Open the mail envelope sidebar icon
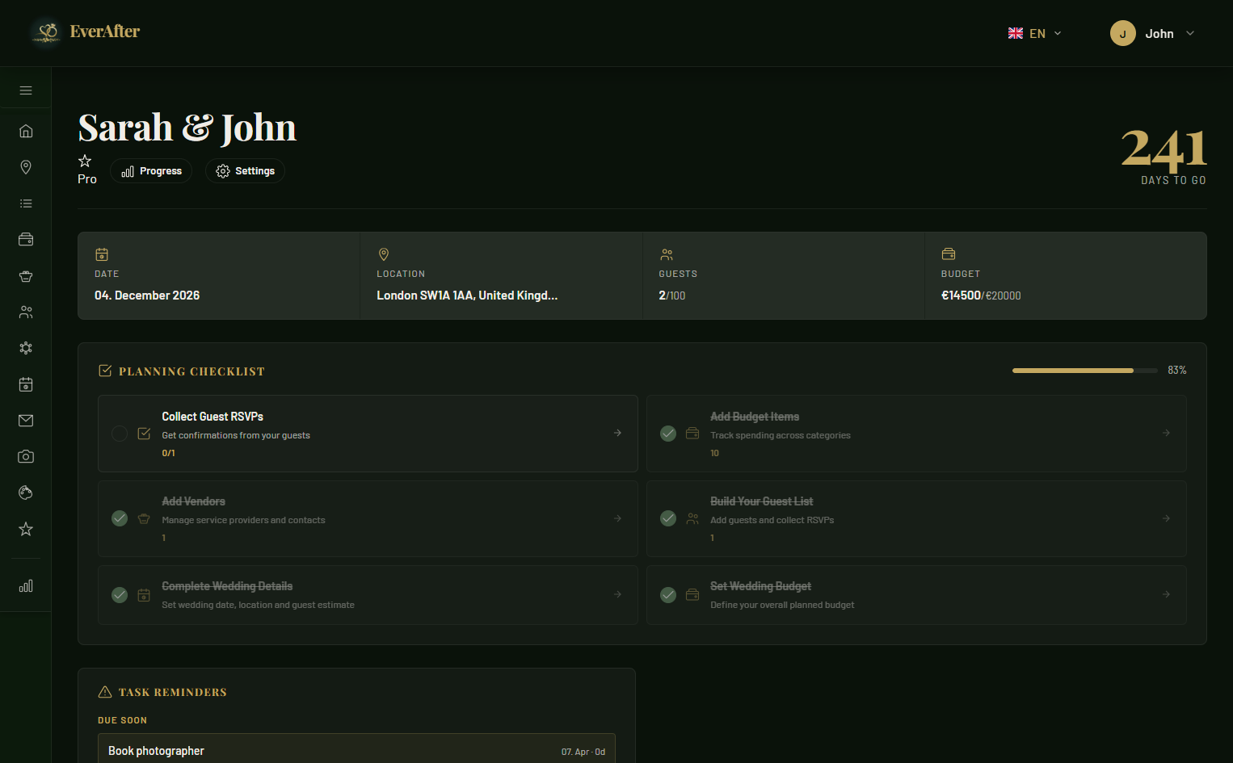 26,421
